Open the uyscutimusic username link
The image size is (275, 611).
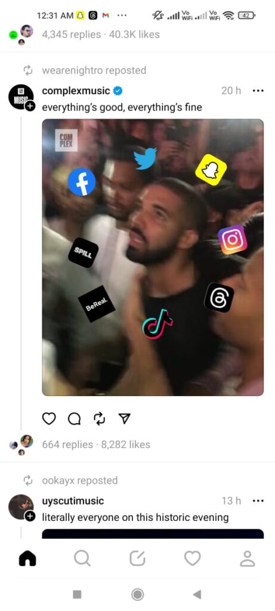[73, 501]
